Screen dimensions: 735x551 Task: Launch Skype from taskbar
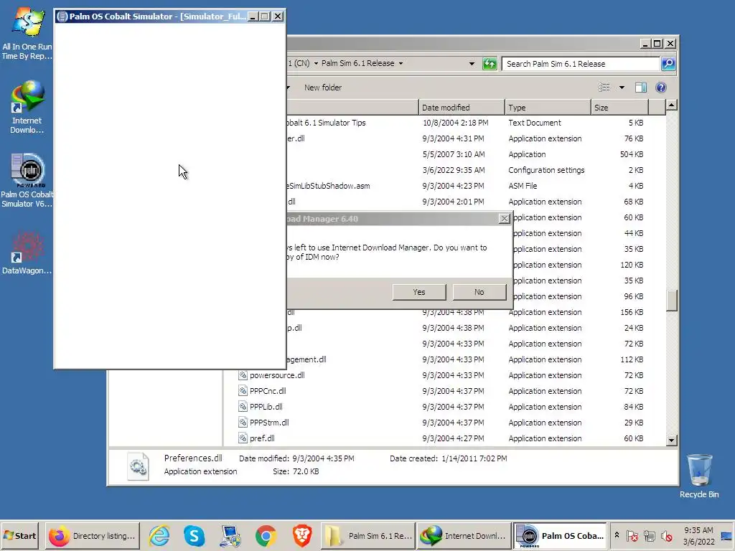coord(194,535)
